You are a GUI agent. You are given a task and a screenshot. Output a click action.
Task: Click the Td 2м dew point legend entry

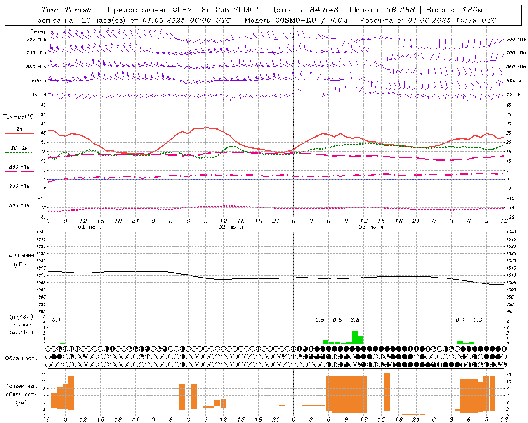coord(19,148)
